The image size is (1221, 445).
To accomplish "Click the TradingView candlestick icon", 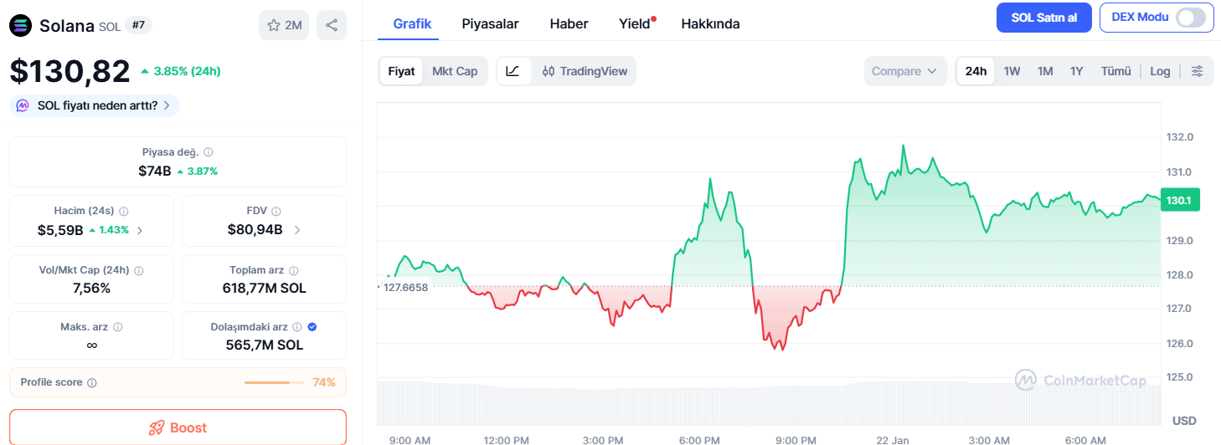I will coord(549,71).
